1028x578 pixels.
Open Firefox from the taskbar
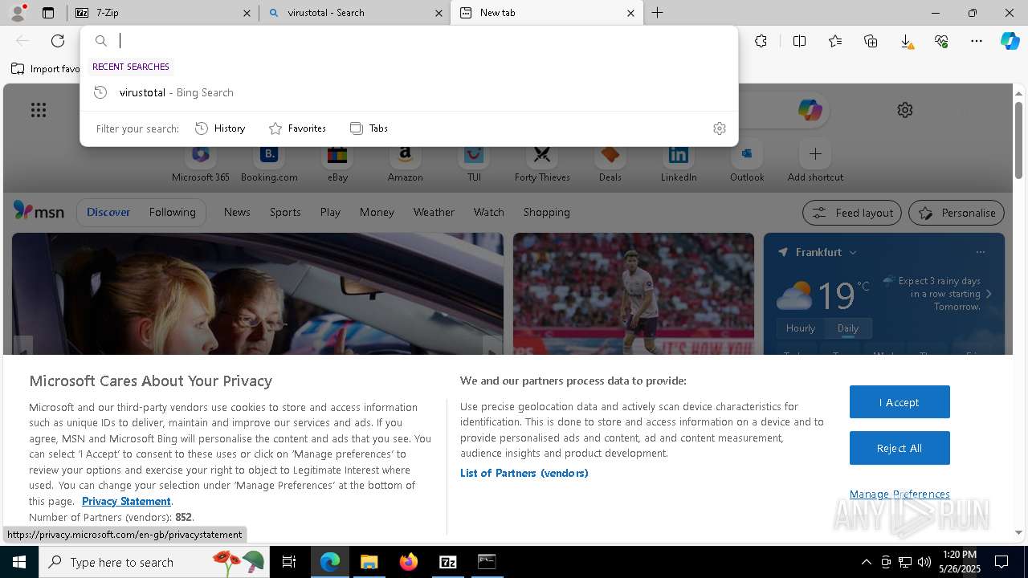pyautogui.click(x=408, y=562)
